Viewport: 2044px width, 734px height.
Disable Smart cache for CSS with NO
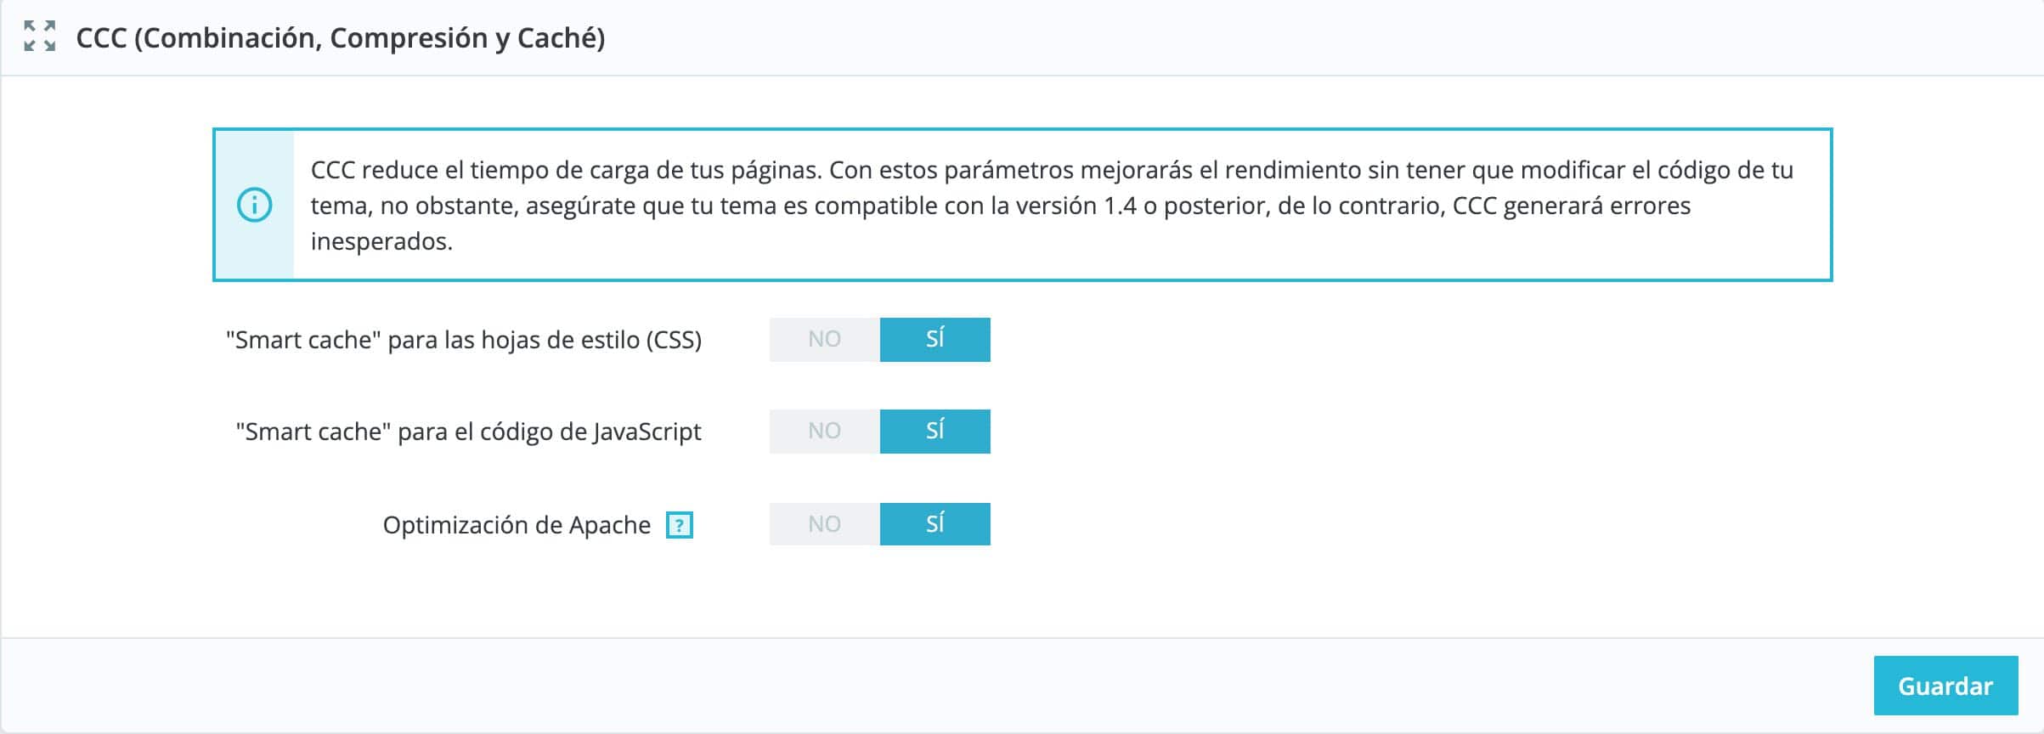coord(824,339)
